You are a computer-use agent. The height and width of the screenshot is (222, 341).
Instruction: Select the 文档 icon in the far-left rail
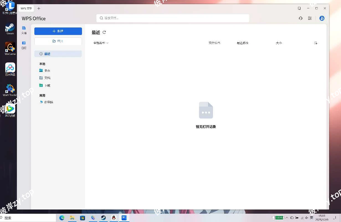pos(24,30)
